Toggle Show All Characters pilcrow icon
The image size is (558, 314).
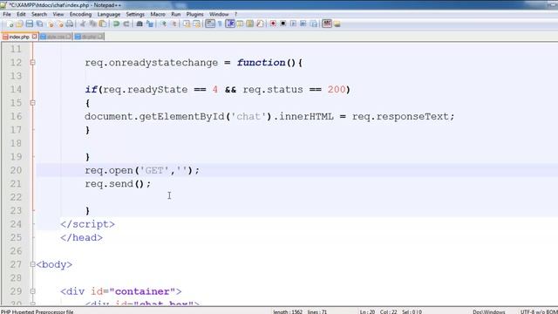220,24
